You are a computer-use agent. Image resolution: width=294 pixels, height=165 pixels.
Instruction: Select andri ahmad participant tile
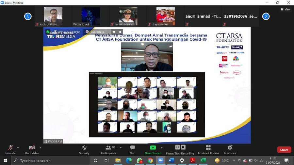[203, 16]
